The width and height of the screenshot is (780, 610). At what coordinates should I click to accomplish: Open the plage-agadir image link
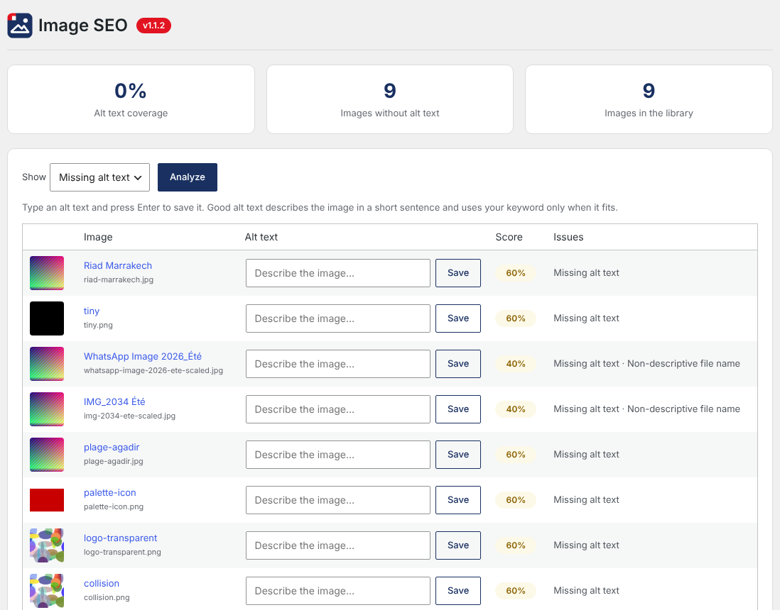(112, 447)
